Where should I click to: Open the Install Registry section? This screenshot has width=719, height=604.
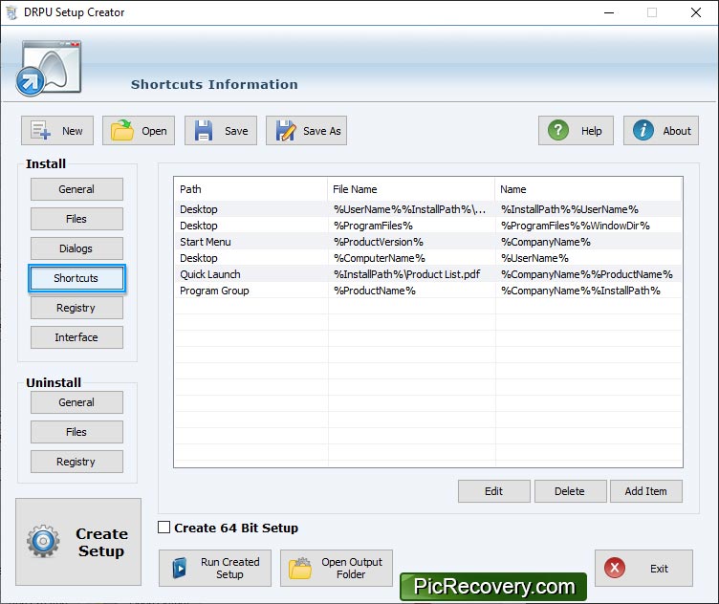(76, 308)
